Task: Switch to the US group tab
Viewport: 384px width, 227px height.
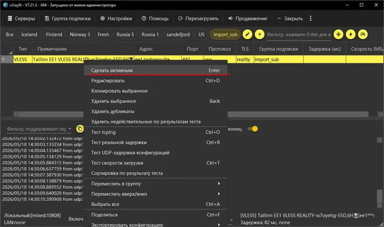Action: click(201, 35)
